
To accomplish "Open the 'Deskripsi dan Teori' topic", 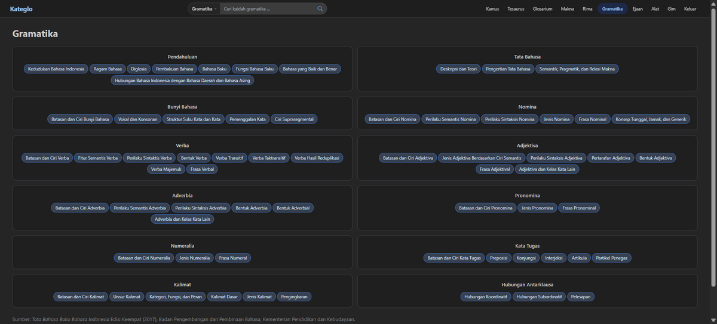I will [x=458, y=69].
